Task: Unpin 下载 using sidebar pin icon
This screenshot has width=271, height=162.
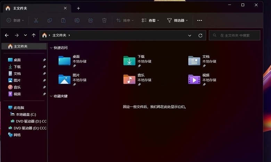Action: (44, 67)
